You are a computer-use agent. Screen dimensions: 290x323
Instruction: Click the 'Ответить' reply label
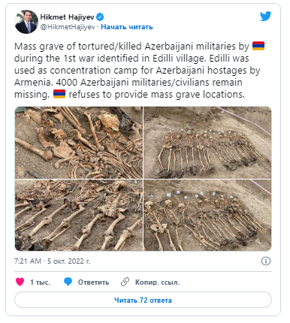(93, 282)
